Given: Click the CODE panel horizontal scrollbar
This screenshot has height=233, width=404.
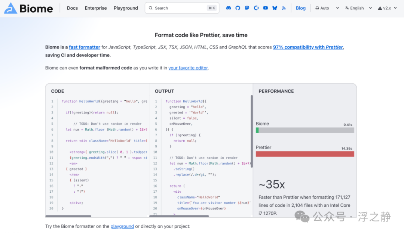Looking at the screenshot, I should tap(68, 216).
